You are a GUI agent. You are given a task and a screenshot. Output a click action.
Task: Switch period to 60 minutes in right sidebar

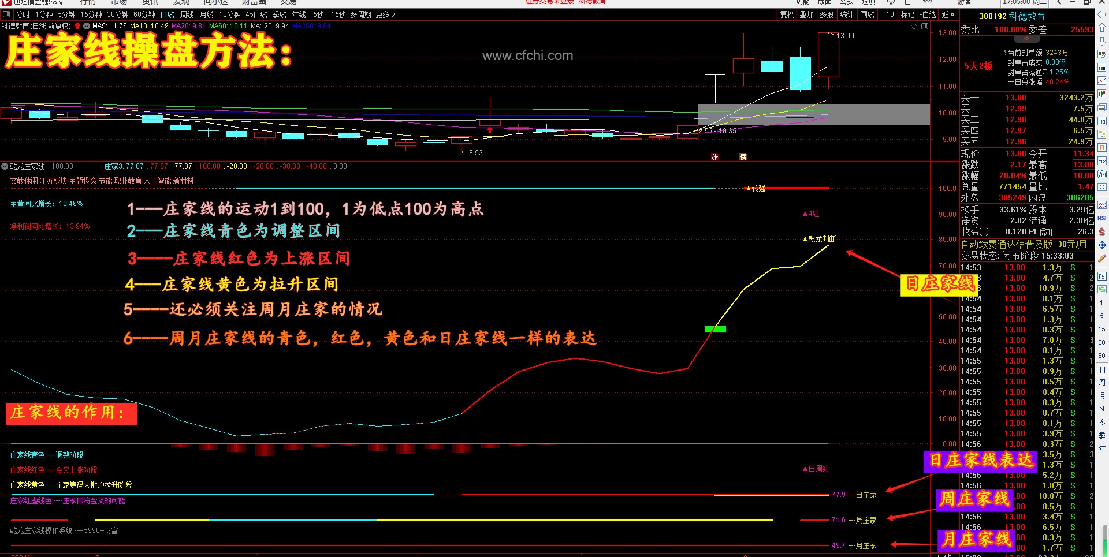1102,356
